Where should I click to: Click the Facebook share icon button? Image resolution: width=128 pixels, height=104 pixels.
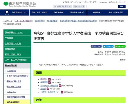[x=96, y=46]
